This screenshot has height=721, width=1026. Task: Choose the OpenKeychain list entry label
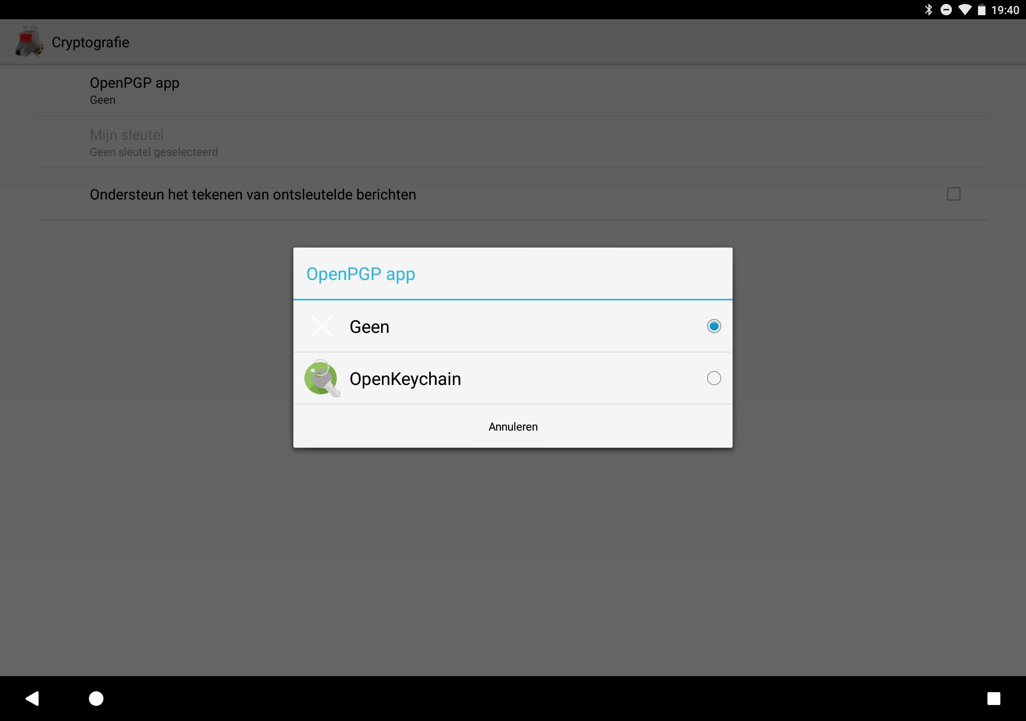click(x=405, y=379)
